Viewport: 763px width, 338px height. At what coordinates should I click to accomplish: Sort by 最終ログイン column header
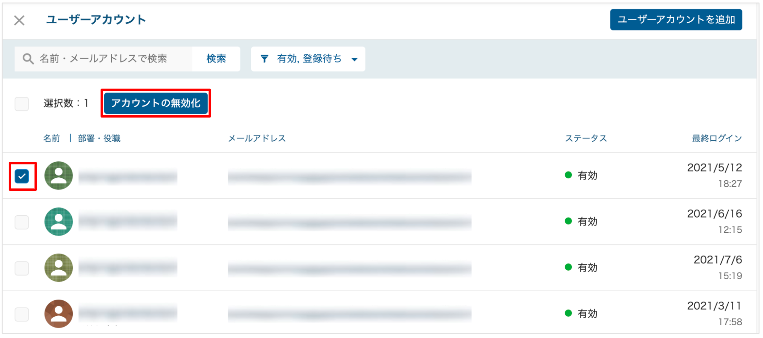tap(717, 138)
